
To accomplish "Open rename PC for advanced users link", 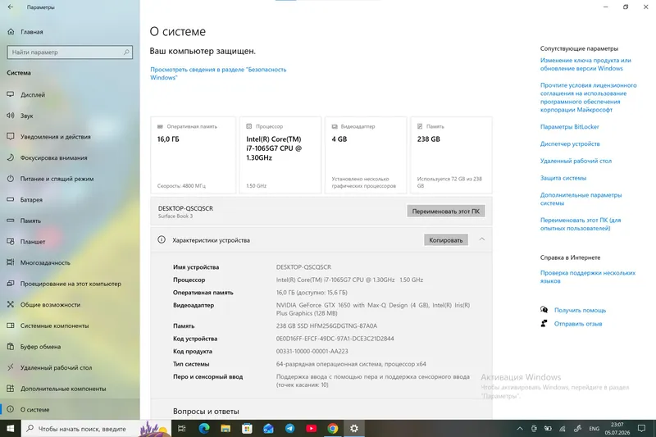I will (581, 224).
